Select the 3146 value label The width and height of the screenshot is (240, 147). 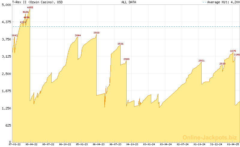click(237, 55)
